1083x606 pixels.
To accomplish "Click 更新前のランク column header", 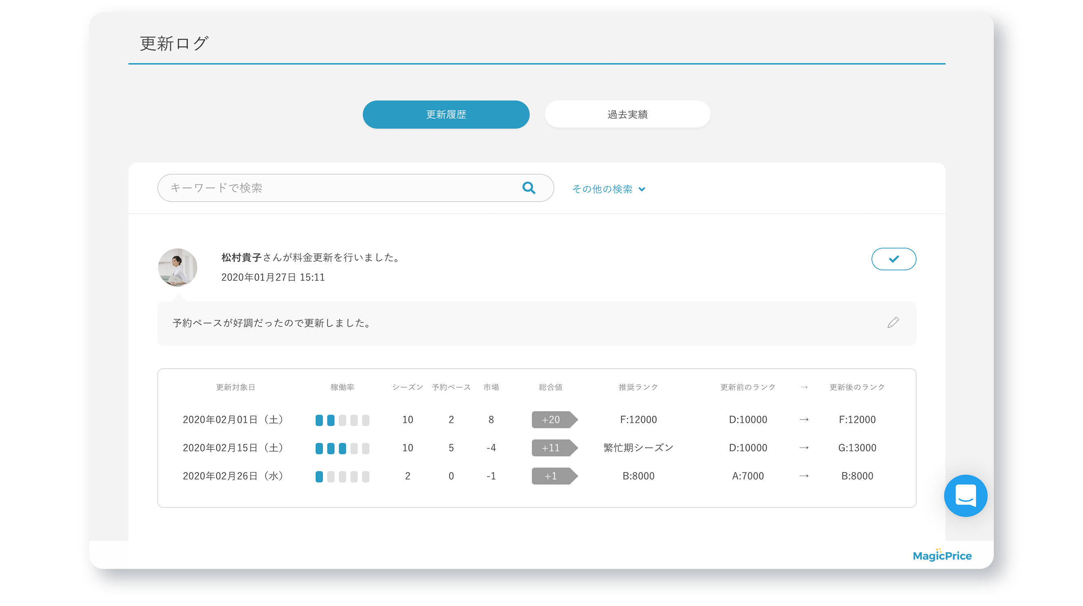I will (x=747, y=387).
